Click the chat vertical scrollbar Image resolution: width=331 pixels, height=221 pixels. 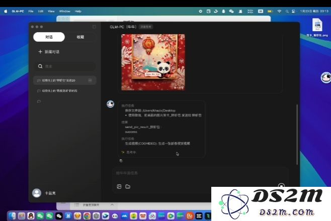pos(297,135)
